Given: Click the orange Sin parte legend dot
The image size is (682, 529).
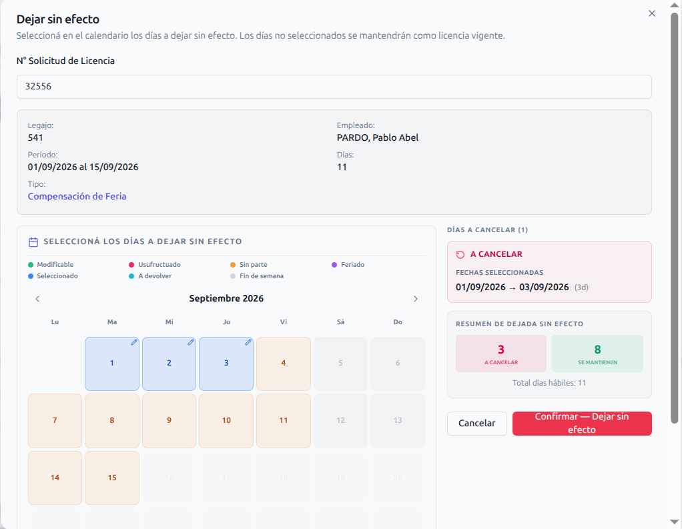Looking at the screenshot, I should (x=233, y=265).
